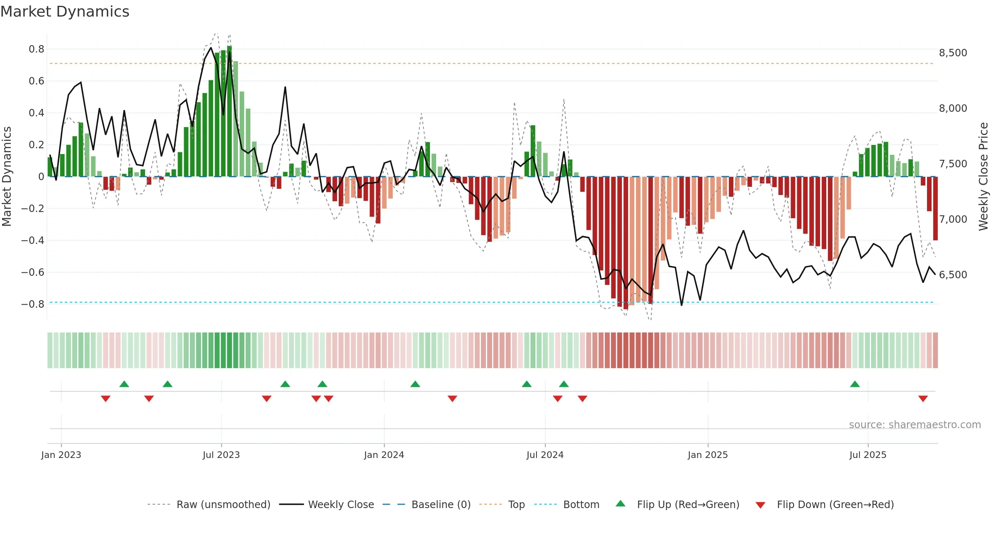The image size is (995, 559).
Task: Click the positive 0.4 left axis tick
Action: [36, 113]
